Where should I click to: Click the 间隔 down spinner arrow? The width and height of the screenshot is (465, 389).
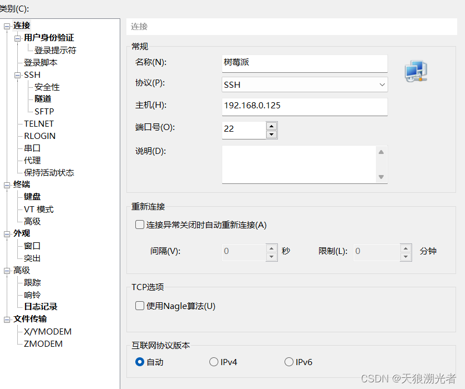coord(271,257)
